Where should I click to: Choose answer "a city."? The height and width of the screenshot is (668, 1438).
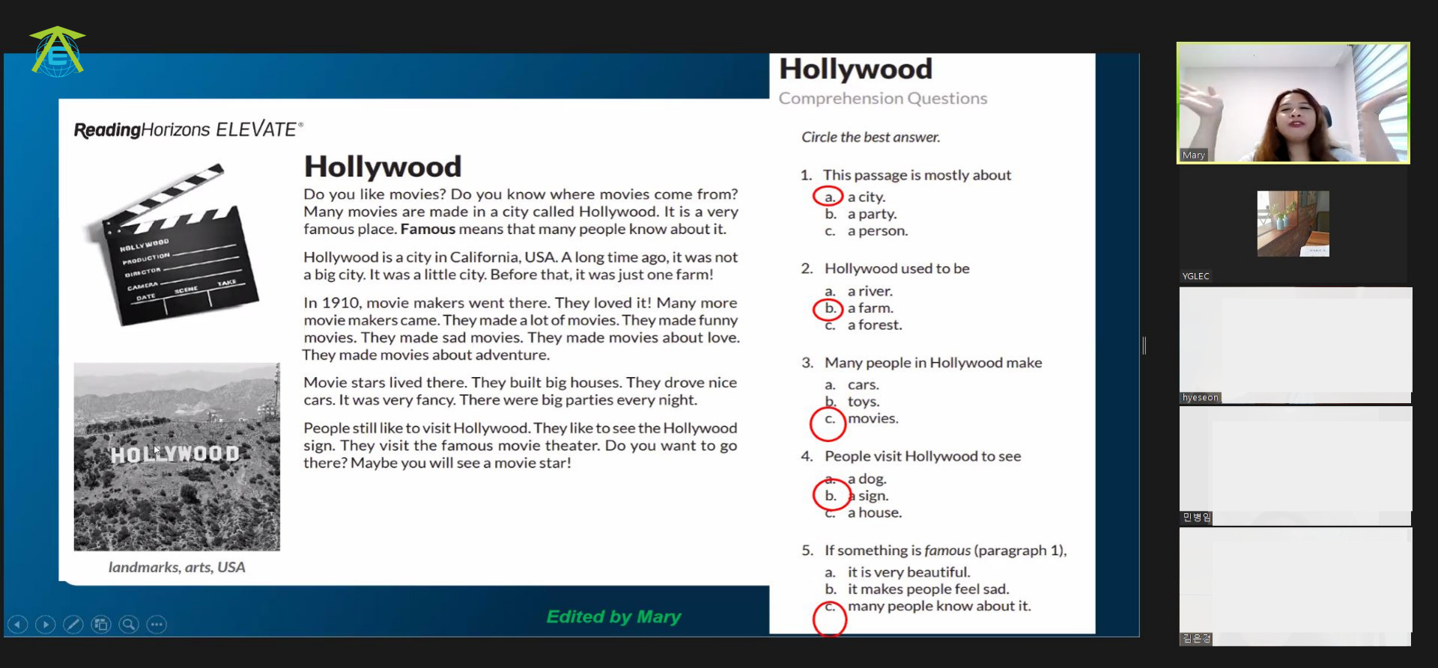[x=867, y=197]
